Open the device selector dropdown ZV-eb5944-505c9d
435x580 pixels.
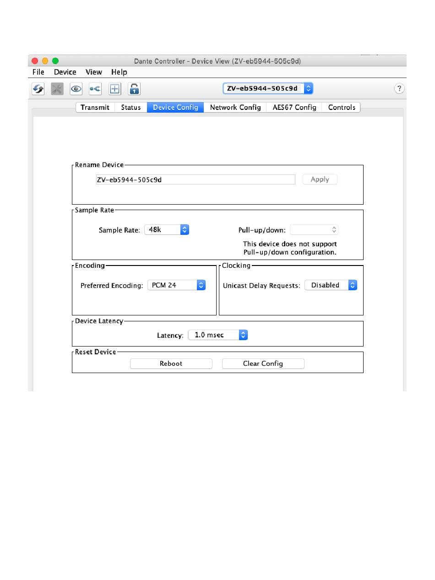pyautogui.click(x=268, y=88)
